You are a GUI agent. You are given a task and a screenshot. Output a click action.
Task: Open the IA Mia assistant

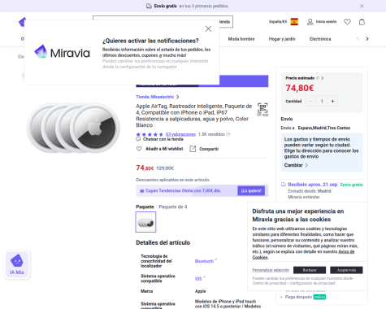[17, 264]
